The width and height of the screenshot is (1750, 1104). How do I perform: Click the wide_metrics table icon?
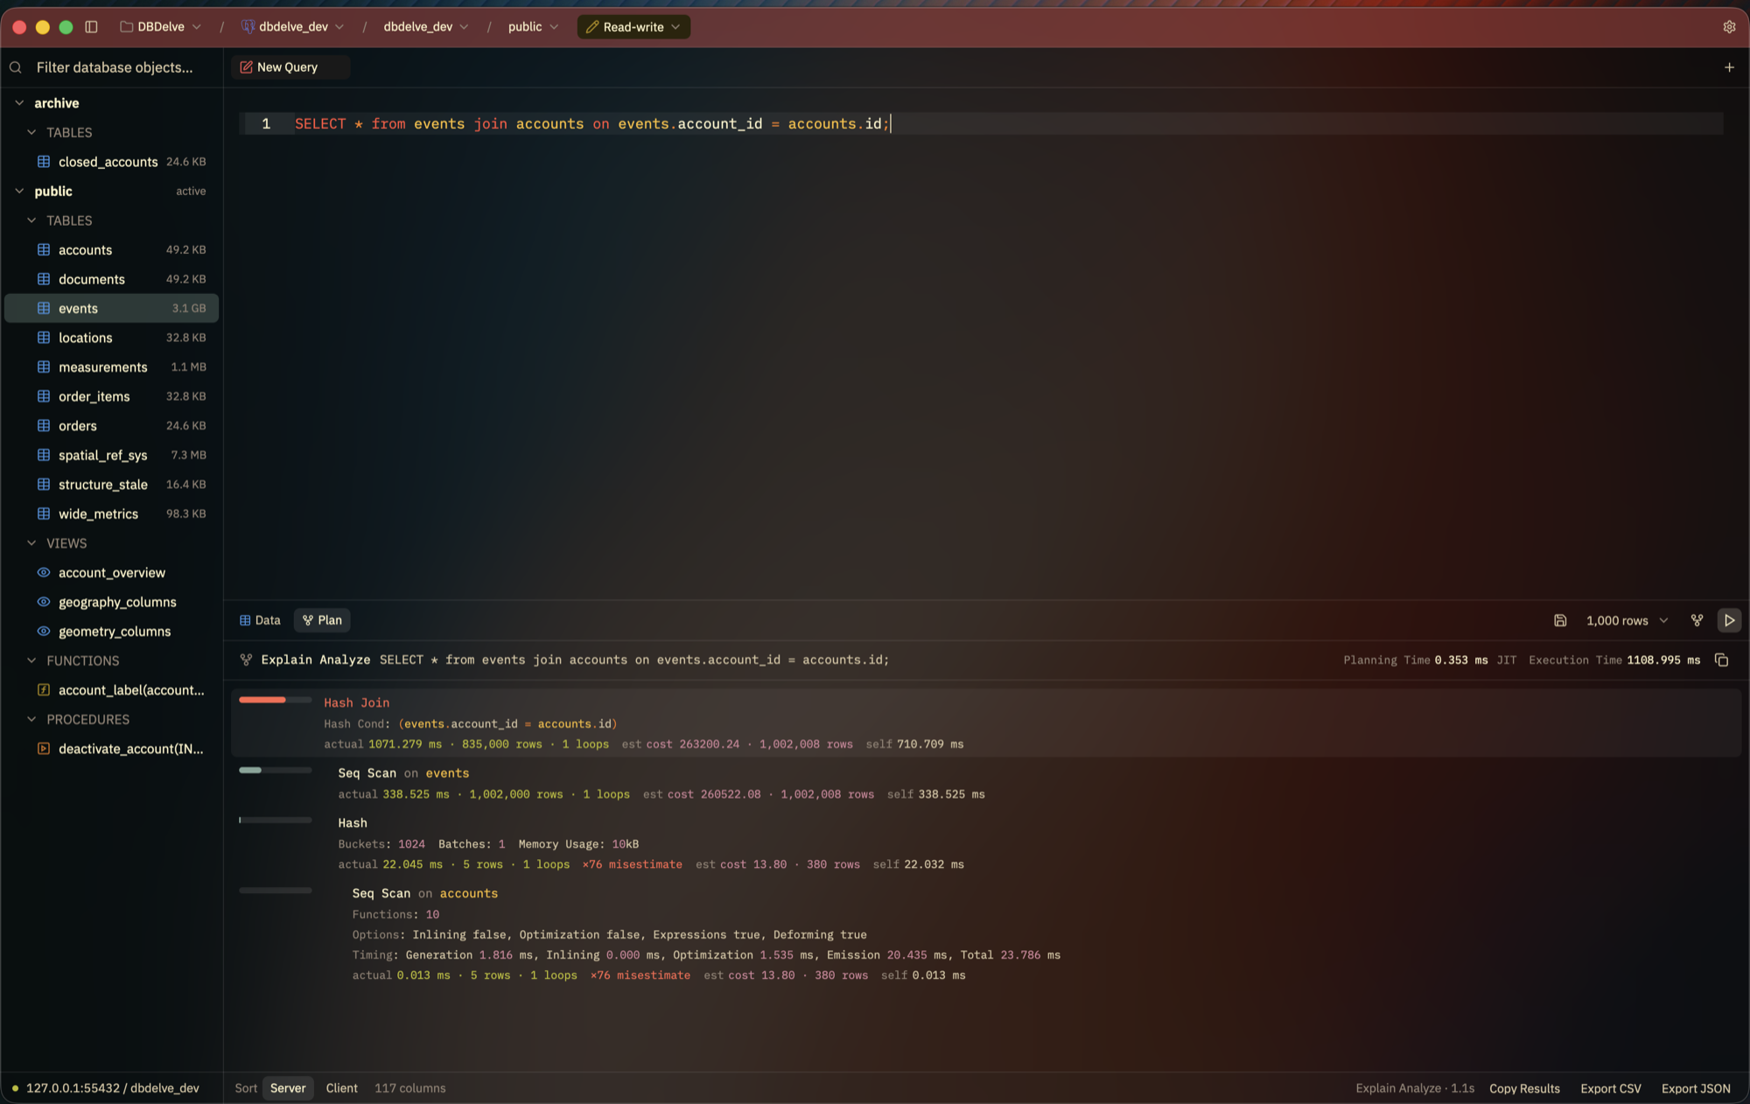click(44, 514)
